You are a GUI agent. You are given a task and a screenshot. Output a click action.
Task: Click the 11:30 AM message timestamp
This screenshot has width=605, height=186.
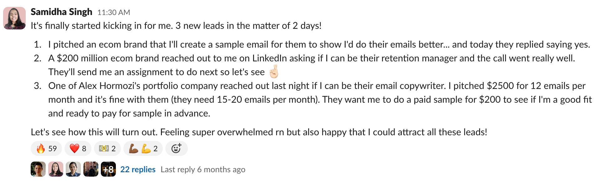[113, 13]
